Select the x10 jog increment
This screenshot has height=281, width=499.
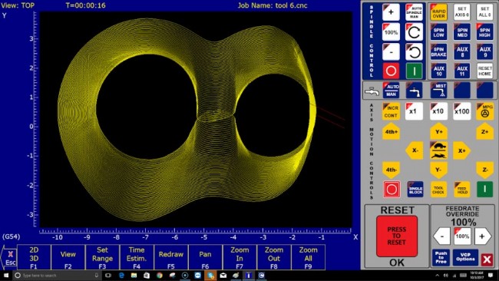point(438,111)
